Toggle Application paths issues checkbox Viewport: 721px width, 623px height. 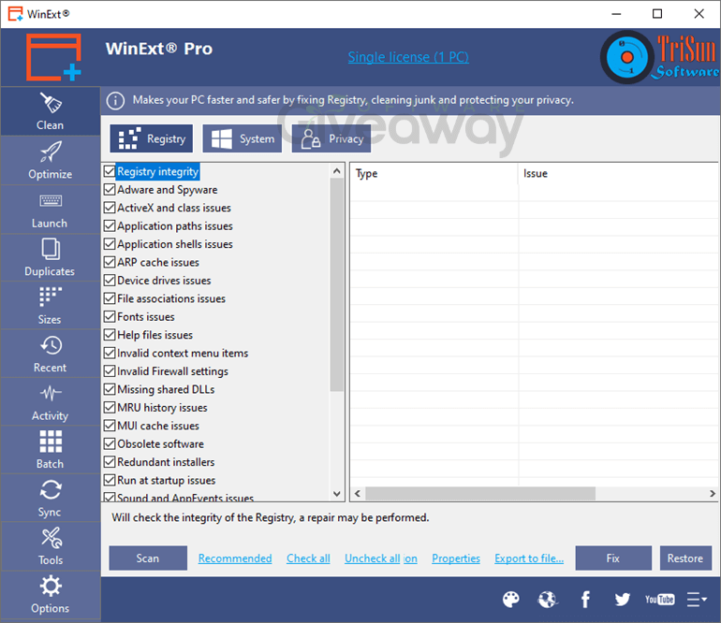point(110,225)
